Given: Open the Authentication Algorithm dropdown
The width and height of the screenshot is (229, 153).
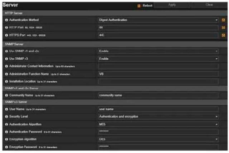Looking at the screenshot, I should click(x=158, y=124).
